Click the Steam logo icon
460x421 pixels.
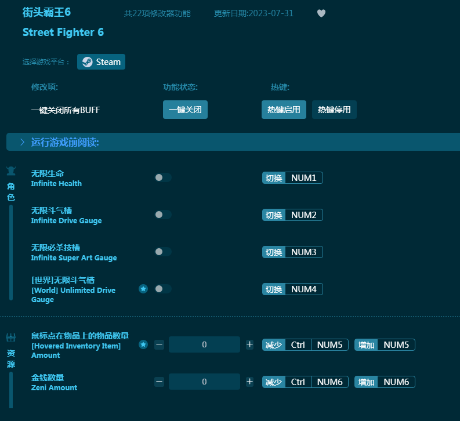[x=87, y=62]
